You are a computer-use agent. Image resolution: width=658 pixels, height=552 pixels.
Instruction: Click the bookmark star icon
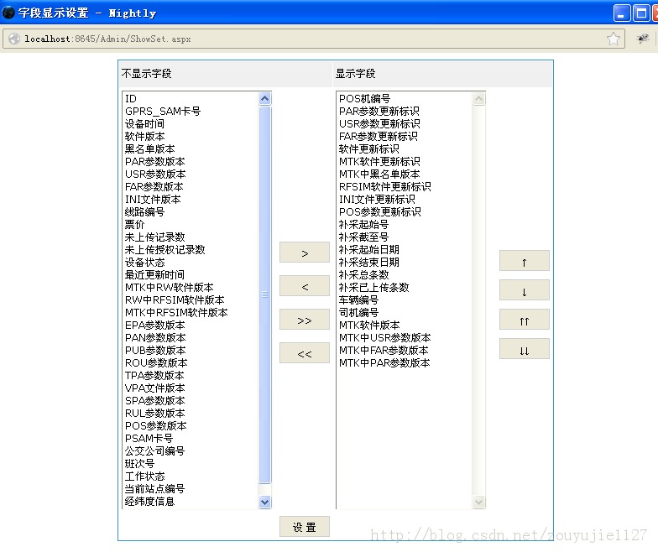pos(613,39)
